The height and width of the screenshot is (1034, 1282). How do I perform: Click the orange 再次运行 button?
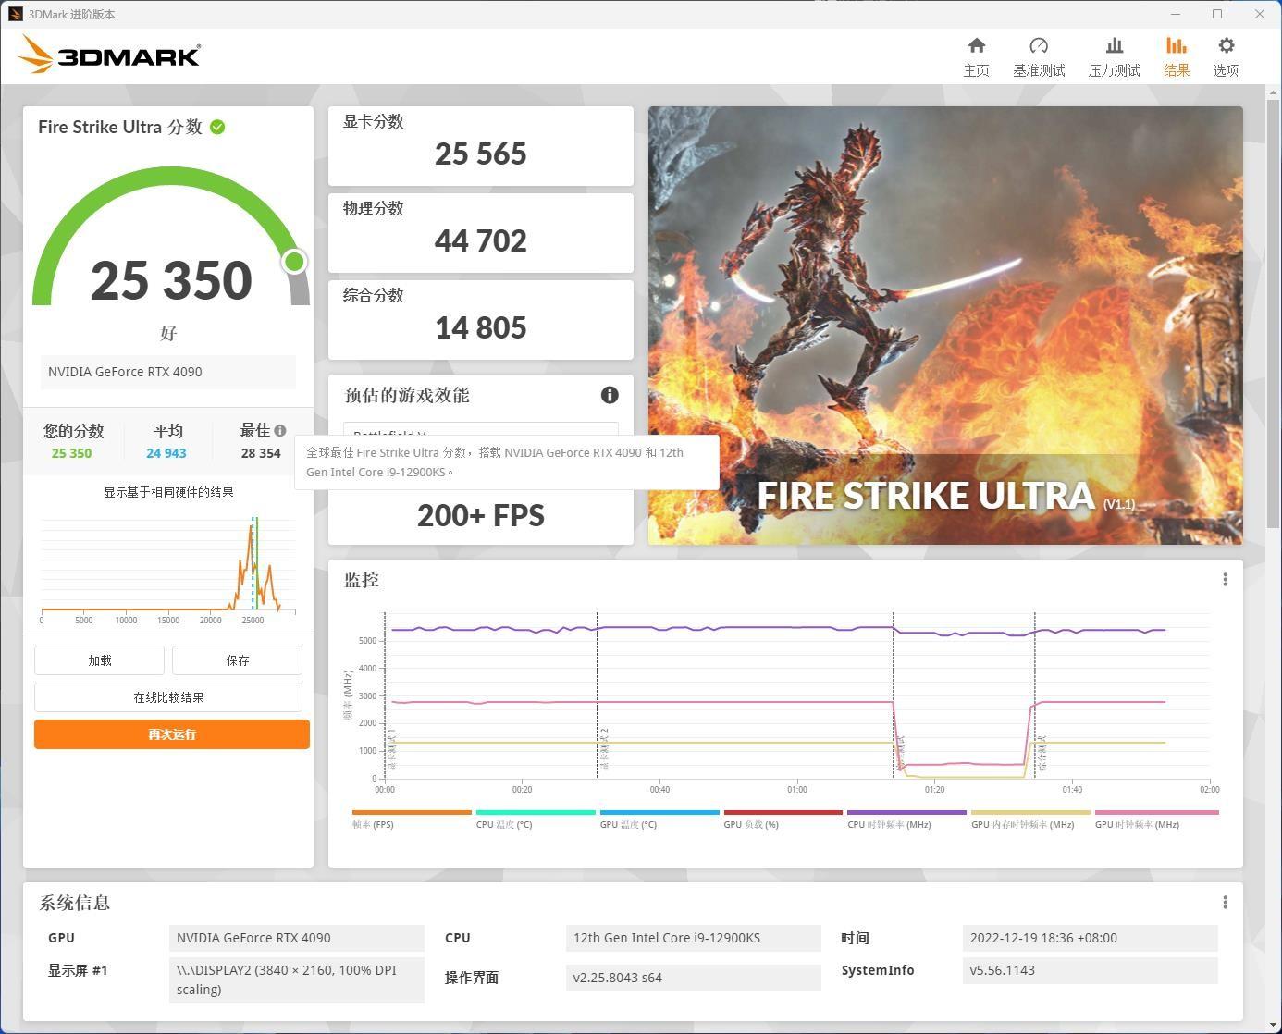coord(172,734)
